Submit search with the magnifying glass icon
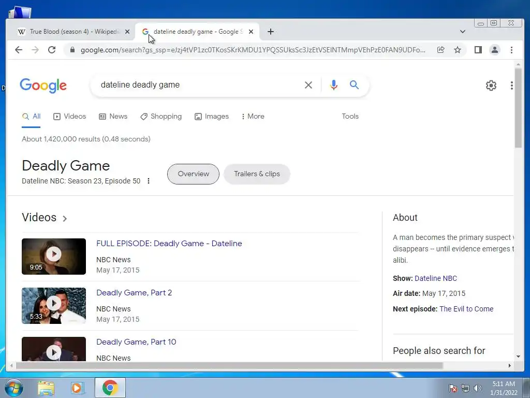Image resolution: width=530 pixels, height=398 pixels. (x=354, y=84)
